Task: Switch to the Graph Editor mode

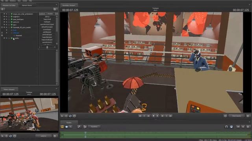Action: (70, 127)
